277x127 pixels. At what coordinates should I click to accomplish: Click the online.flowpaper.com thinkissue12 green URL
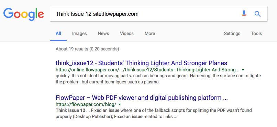[147, 70]
